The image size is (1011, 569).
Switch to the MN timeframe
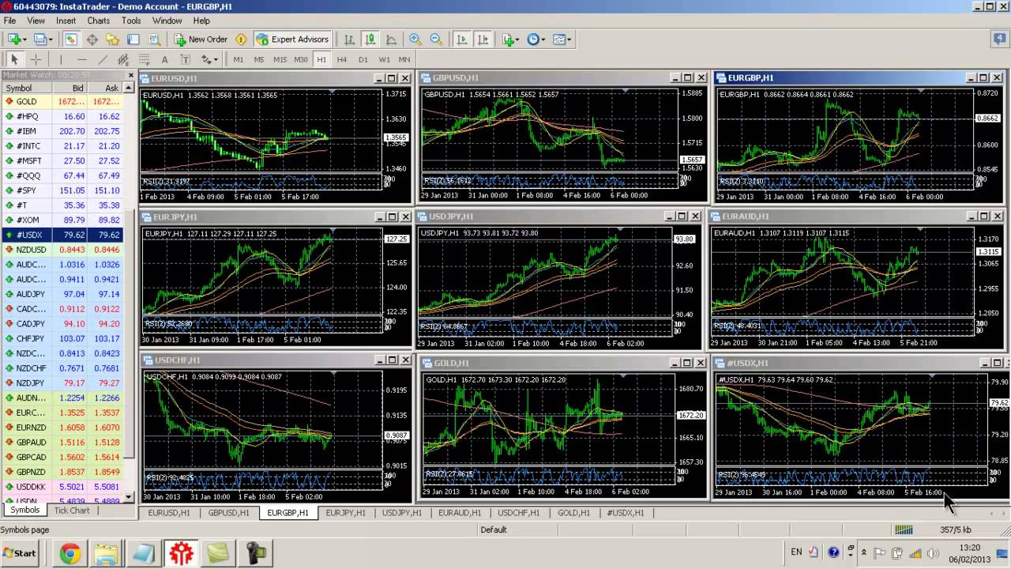pos(404,59)
